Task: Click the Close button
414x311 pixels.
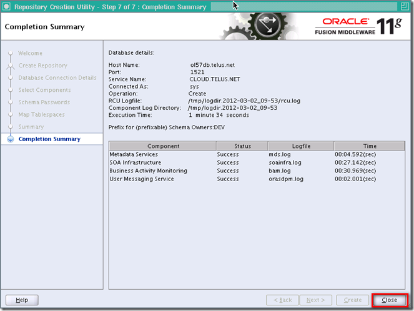Action: tap(389, 300)
